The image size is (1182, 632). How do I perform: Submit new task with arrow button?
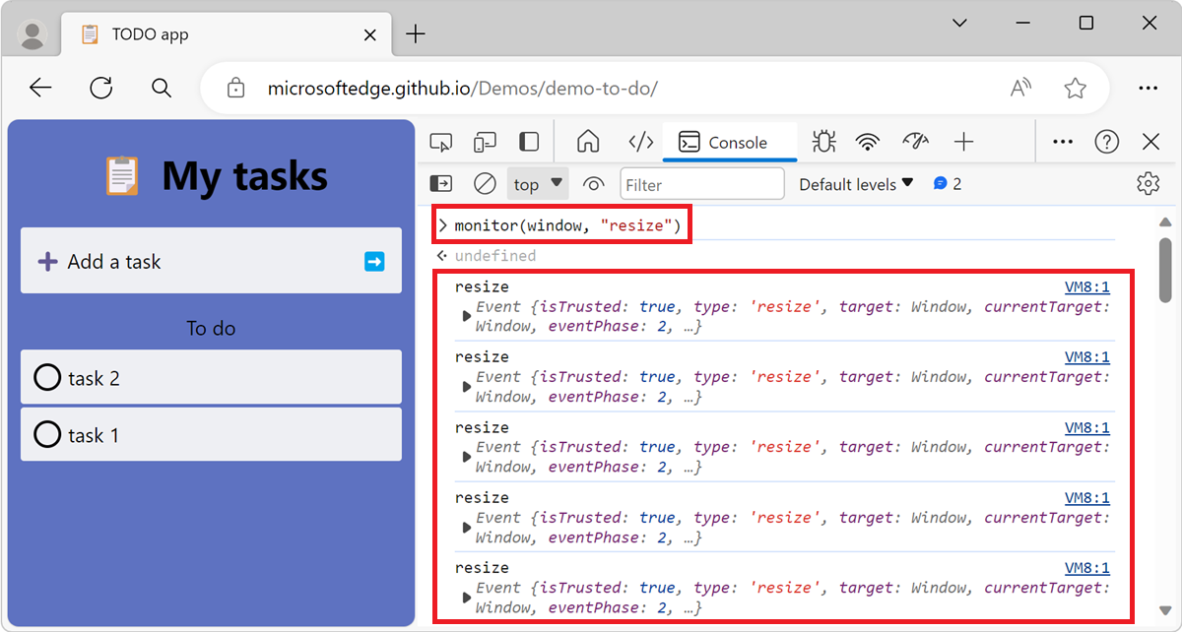[x=374, y=262]
